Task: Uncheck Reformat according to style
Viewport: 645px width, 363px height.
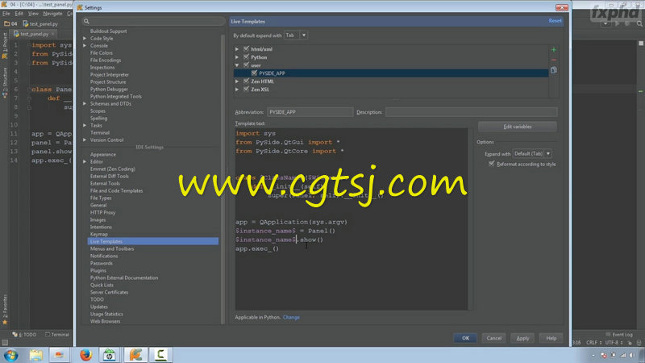Action: (x=491, y=164)
